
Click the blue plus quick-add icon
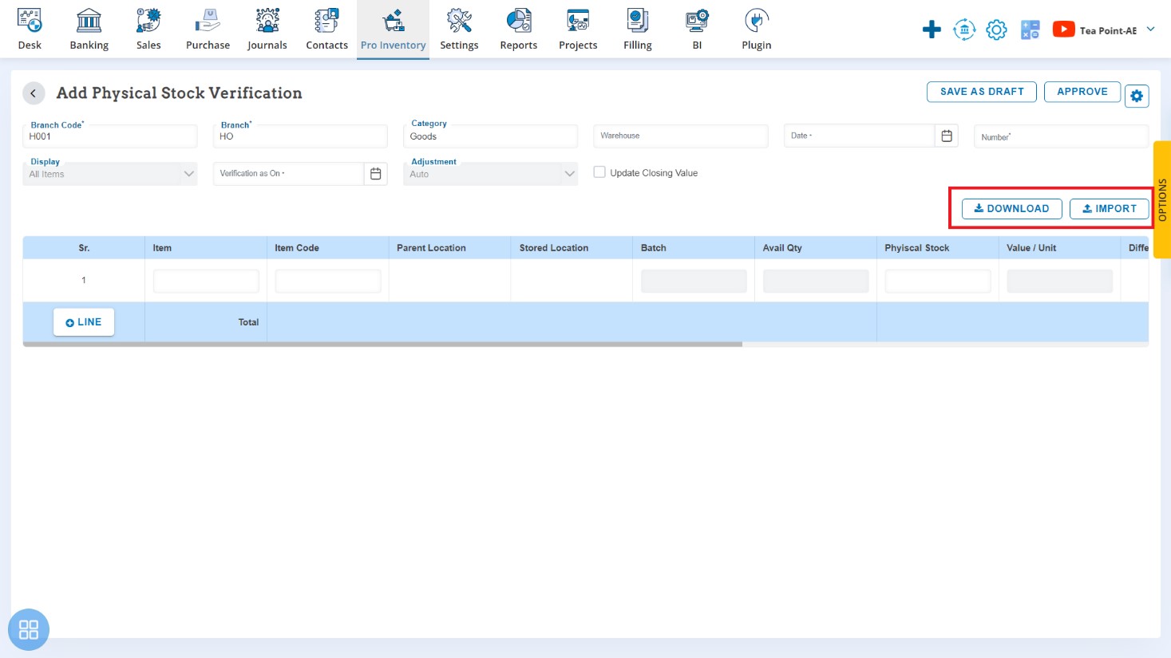pos(931,30)
